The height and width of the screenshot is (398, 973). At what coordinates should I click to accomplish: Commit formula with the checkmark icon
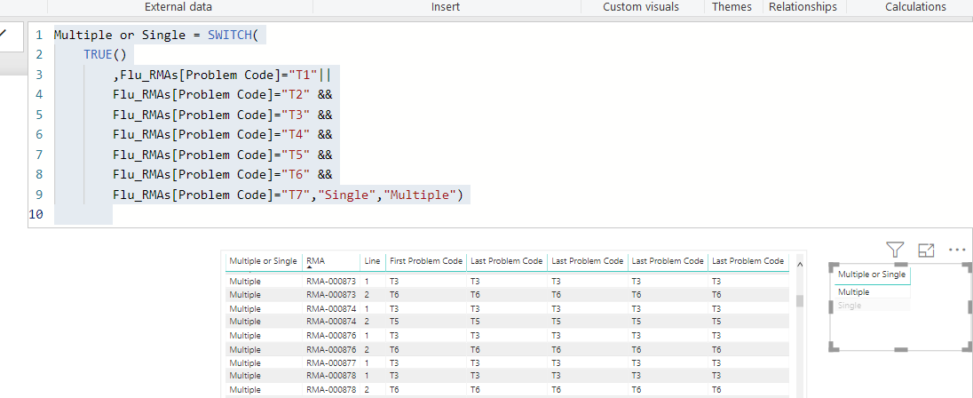click(x=3, y=35)
